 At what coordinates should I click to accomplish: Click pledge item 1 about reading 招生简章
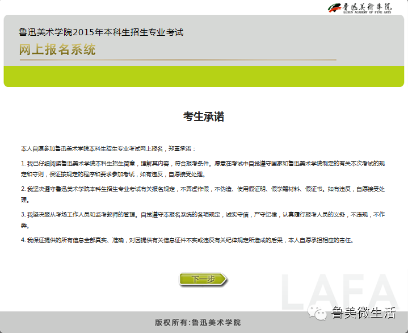click(203, 169)
